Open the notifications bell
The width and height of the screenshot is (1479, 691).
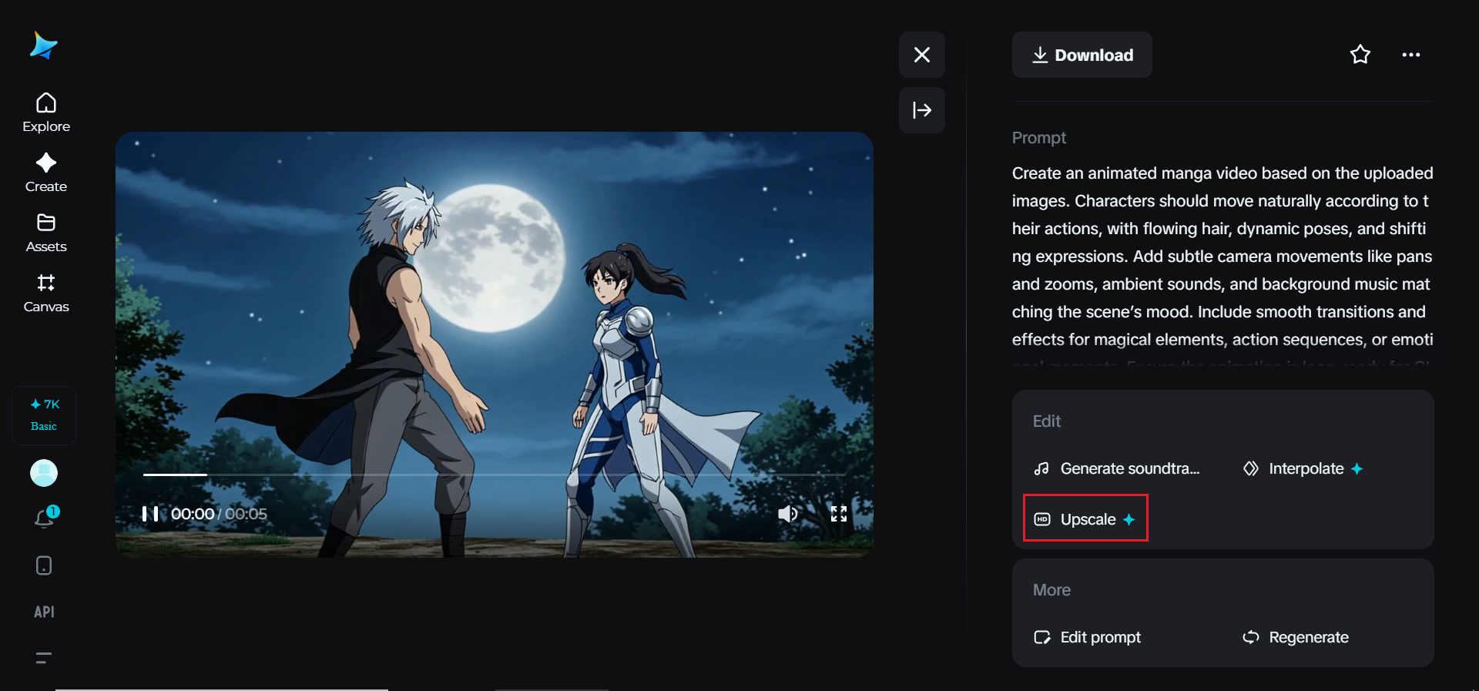(x=45, y=518)
